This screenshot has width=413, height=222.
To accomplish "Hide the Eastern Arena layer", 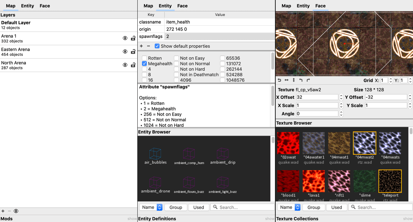I will point(125,52).
